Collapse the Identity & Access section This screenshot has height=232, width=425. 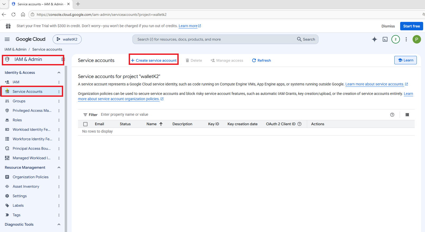tap(59, 72)
